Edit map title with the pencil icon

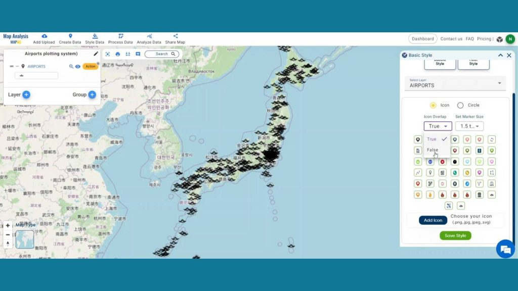click(x=96, y=54)
